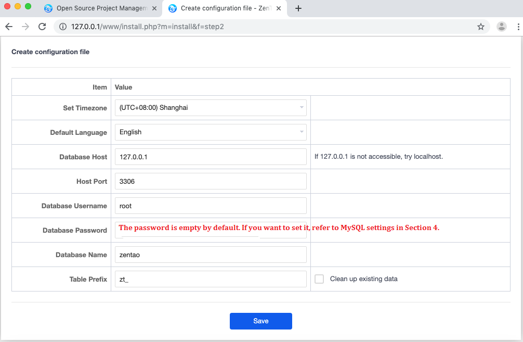Open the browser profile avatar

point(501,27)
